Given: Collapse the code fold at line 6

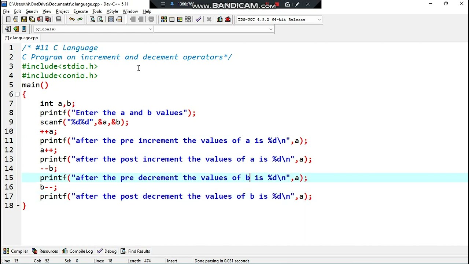Looking at the screenshot, I should [17, 94].
